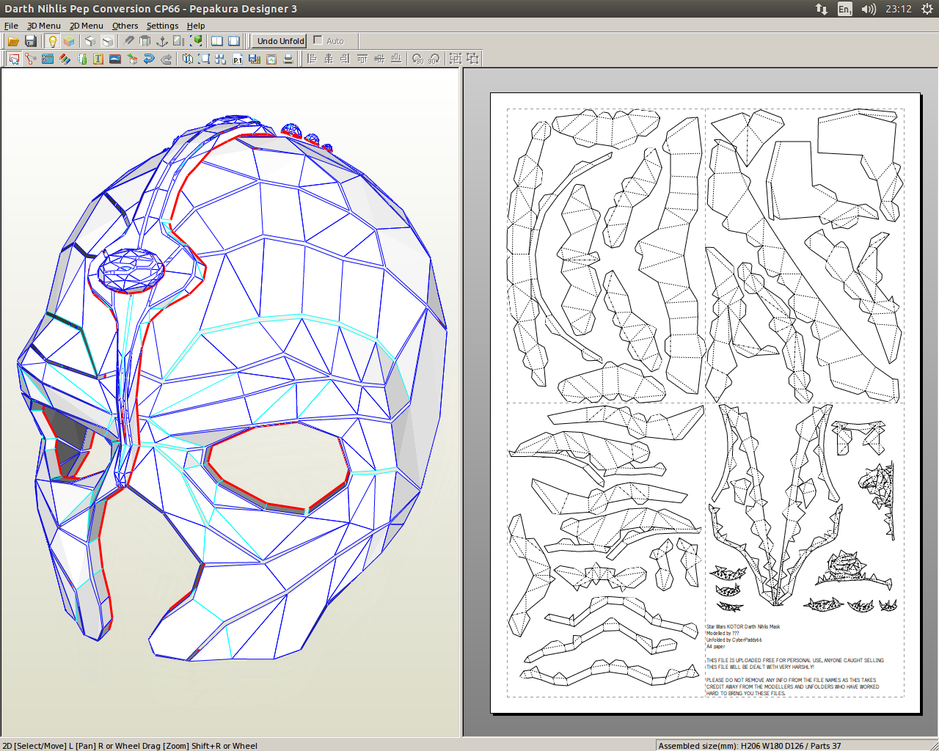Click the fold map icon with red arrows

[188, 59]
